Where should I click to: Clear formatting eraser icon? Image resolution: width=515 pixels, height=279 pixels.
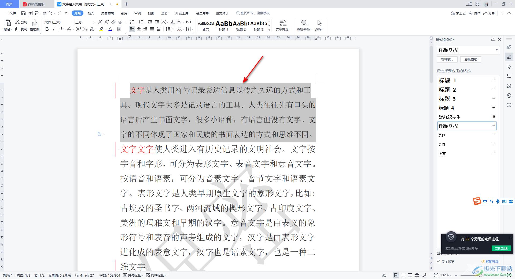pyautogui.click(x=113, y=22)
